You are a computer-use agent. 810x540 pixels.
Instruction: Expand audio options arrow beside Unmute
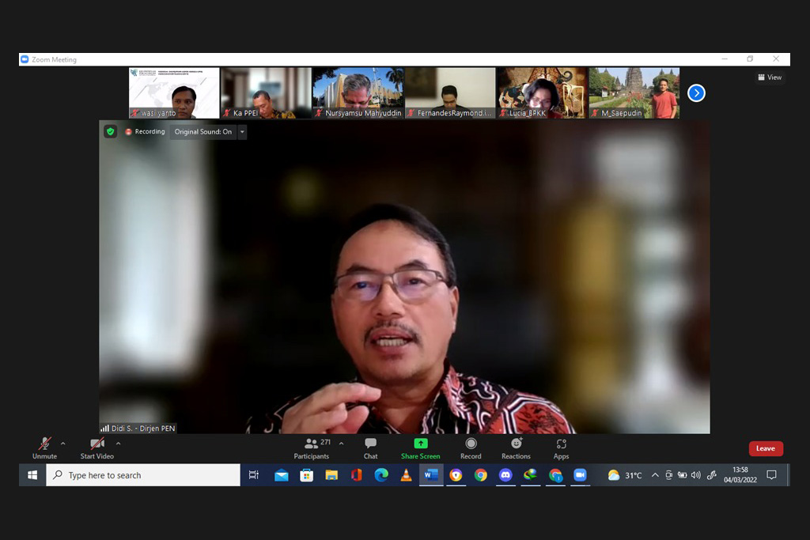63,444
